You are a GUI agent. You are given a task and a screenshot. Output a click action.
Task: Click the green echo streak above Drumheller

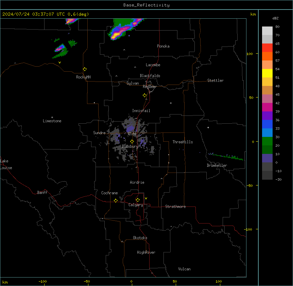(226, 157)
